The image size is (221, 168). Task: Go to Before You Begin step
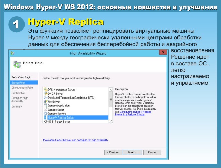tap(21, 77)
